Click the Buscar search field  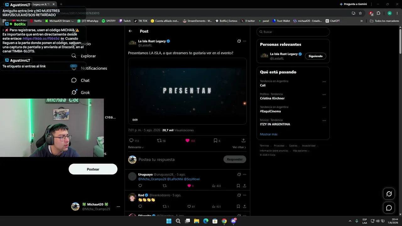click(293, 32)
